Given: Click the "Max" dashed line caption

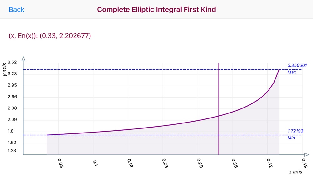Looking at the screenshot, I should (292, 72).
